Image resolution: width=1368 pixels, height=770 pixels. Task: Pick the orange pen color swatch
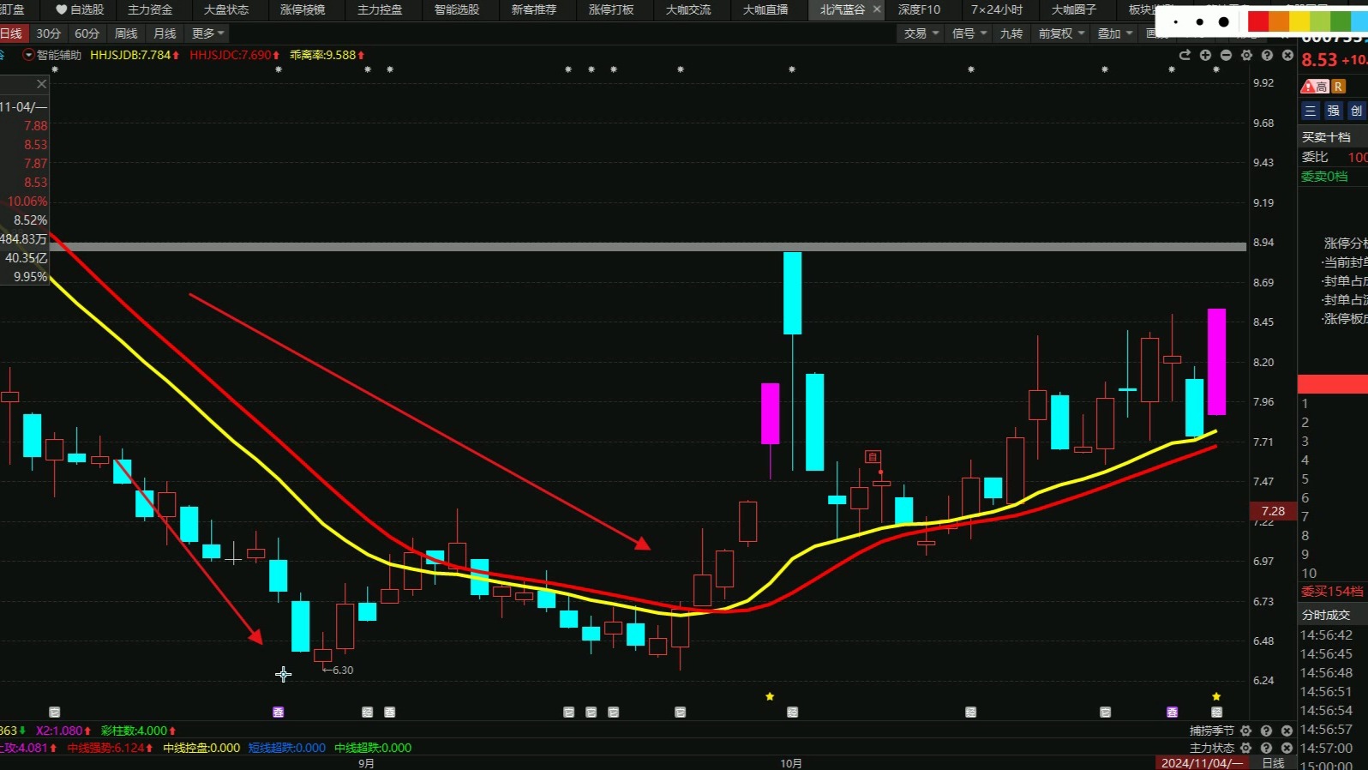pyautogui.click(x=1279, y=22)
